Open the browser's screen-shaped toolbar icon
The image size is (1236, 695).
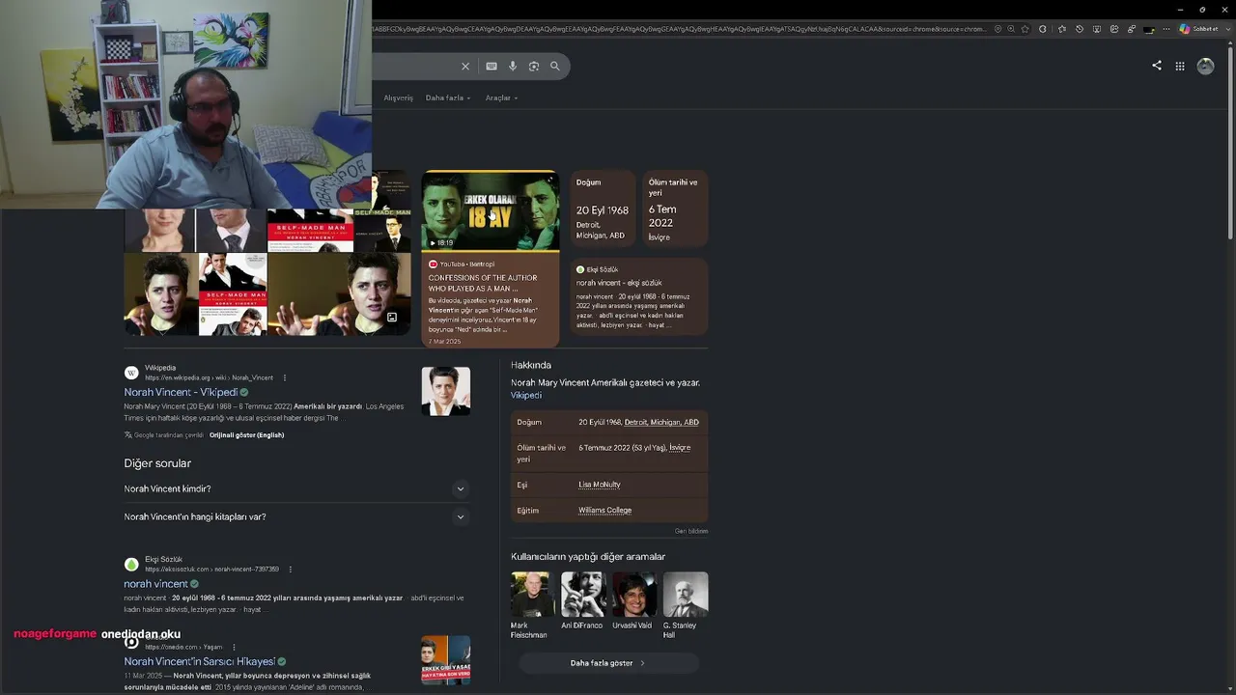1097,29
